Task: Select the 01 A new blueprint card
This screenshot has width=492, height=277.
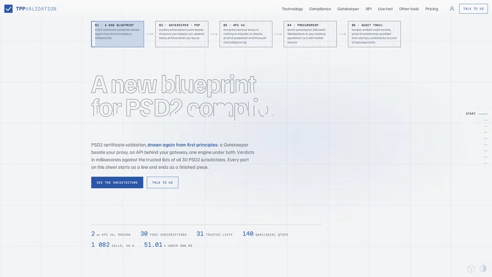Action: point(118,34)
